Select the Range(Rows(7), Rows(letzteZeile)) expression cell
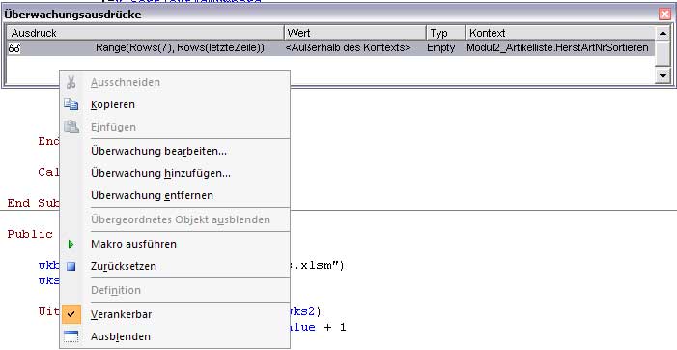 click(180, 47)
